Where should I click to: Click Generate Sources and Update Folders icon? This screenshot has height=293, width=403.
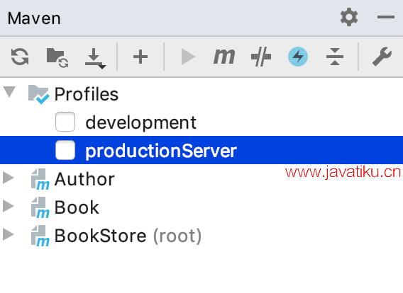click(57, 57)
